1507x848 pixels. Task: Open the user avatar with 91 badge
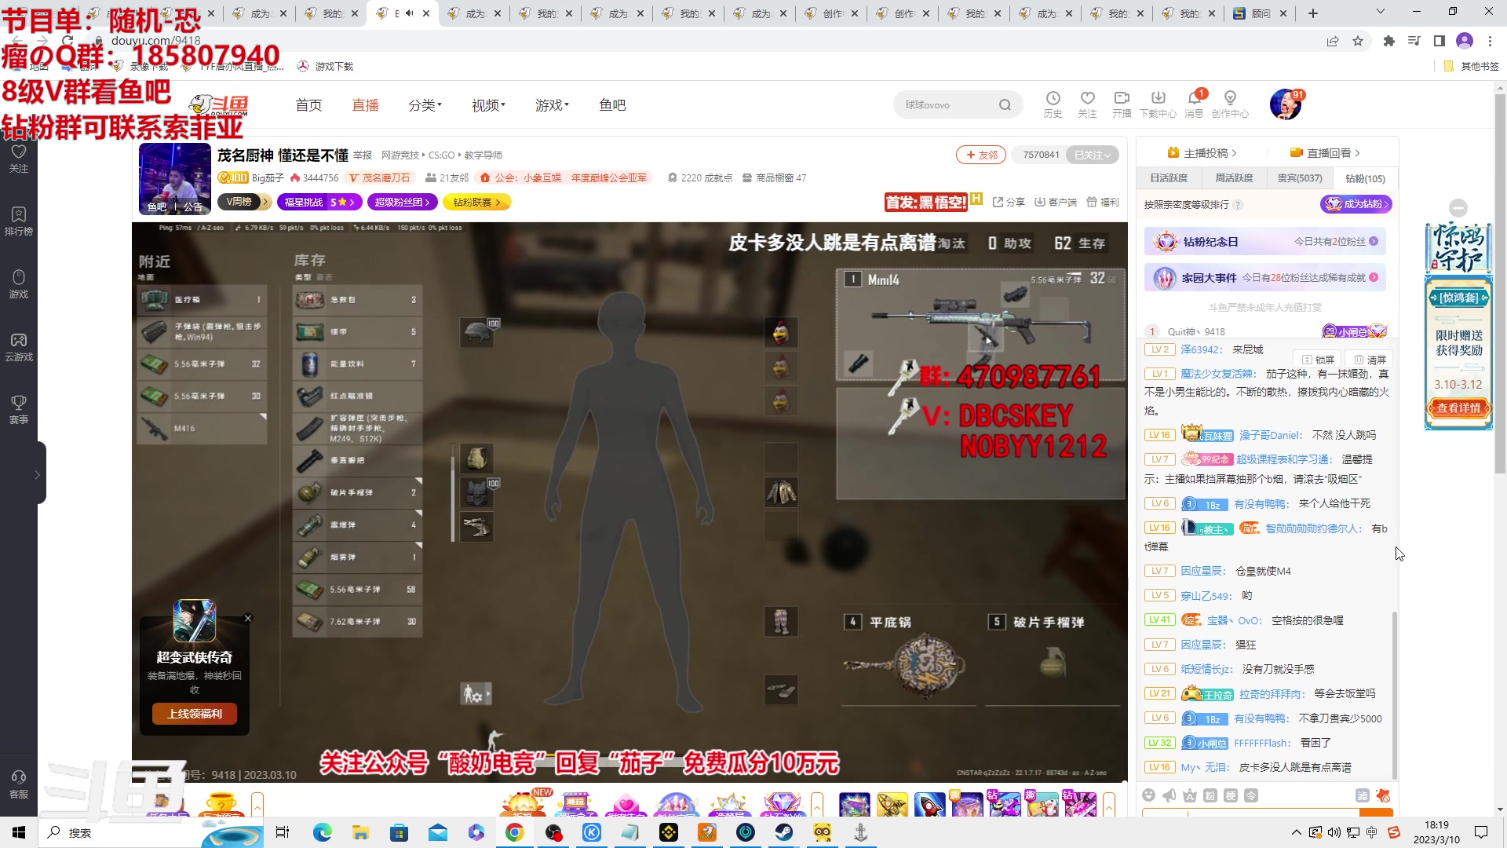(1285, 104)
